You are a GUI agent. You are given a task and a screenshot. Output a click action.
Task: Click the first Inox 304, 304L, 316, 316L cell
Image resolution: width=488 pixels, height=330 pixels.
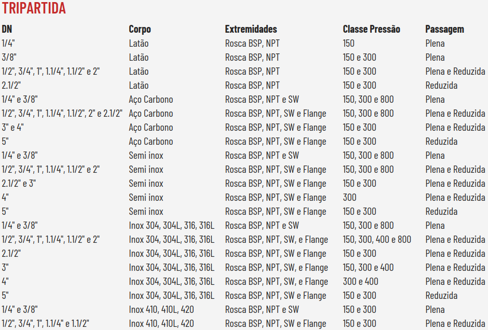coord(171,226)
